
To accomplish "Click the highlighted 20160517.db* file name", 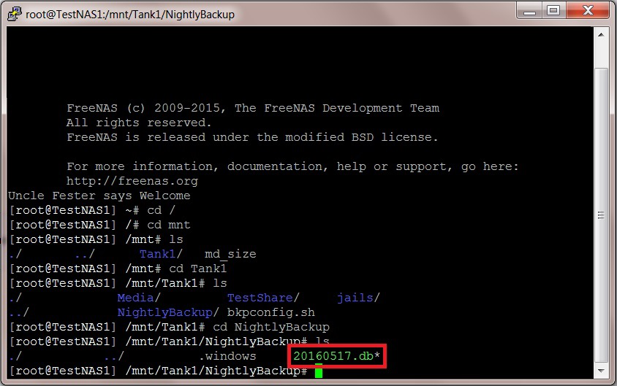I will coord(336,356).
